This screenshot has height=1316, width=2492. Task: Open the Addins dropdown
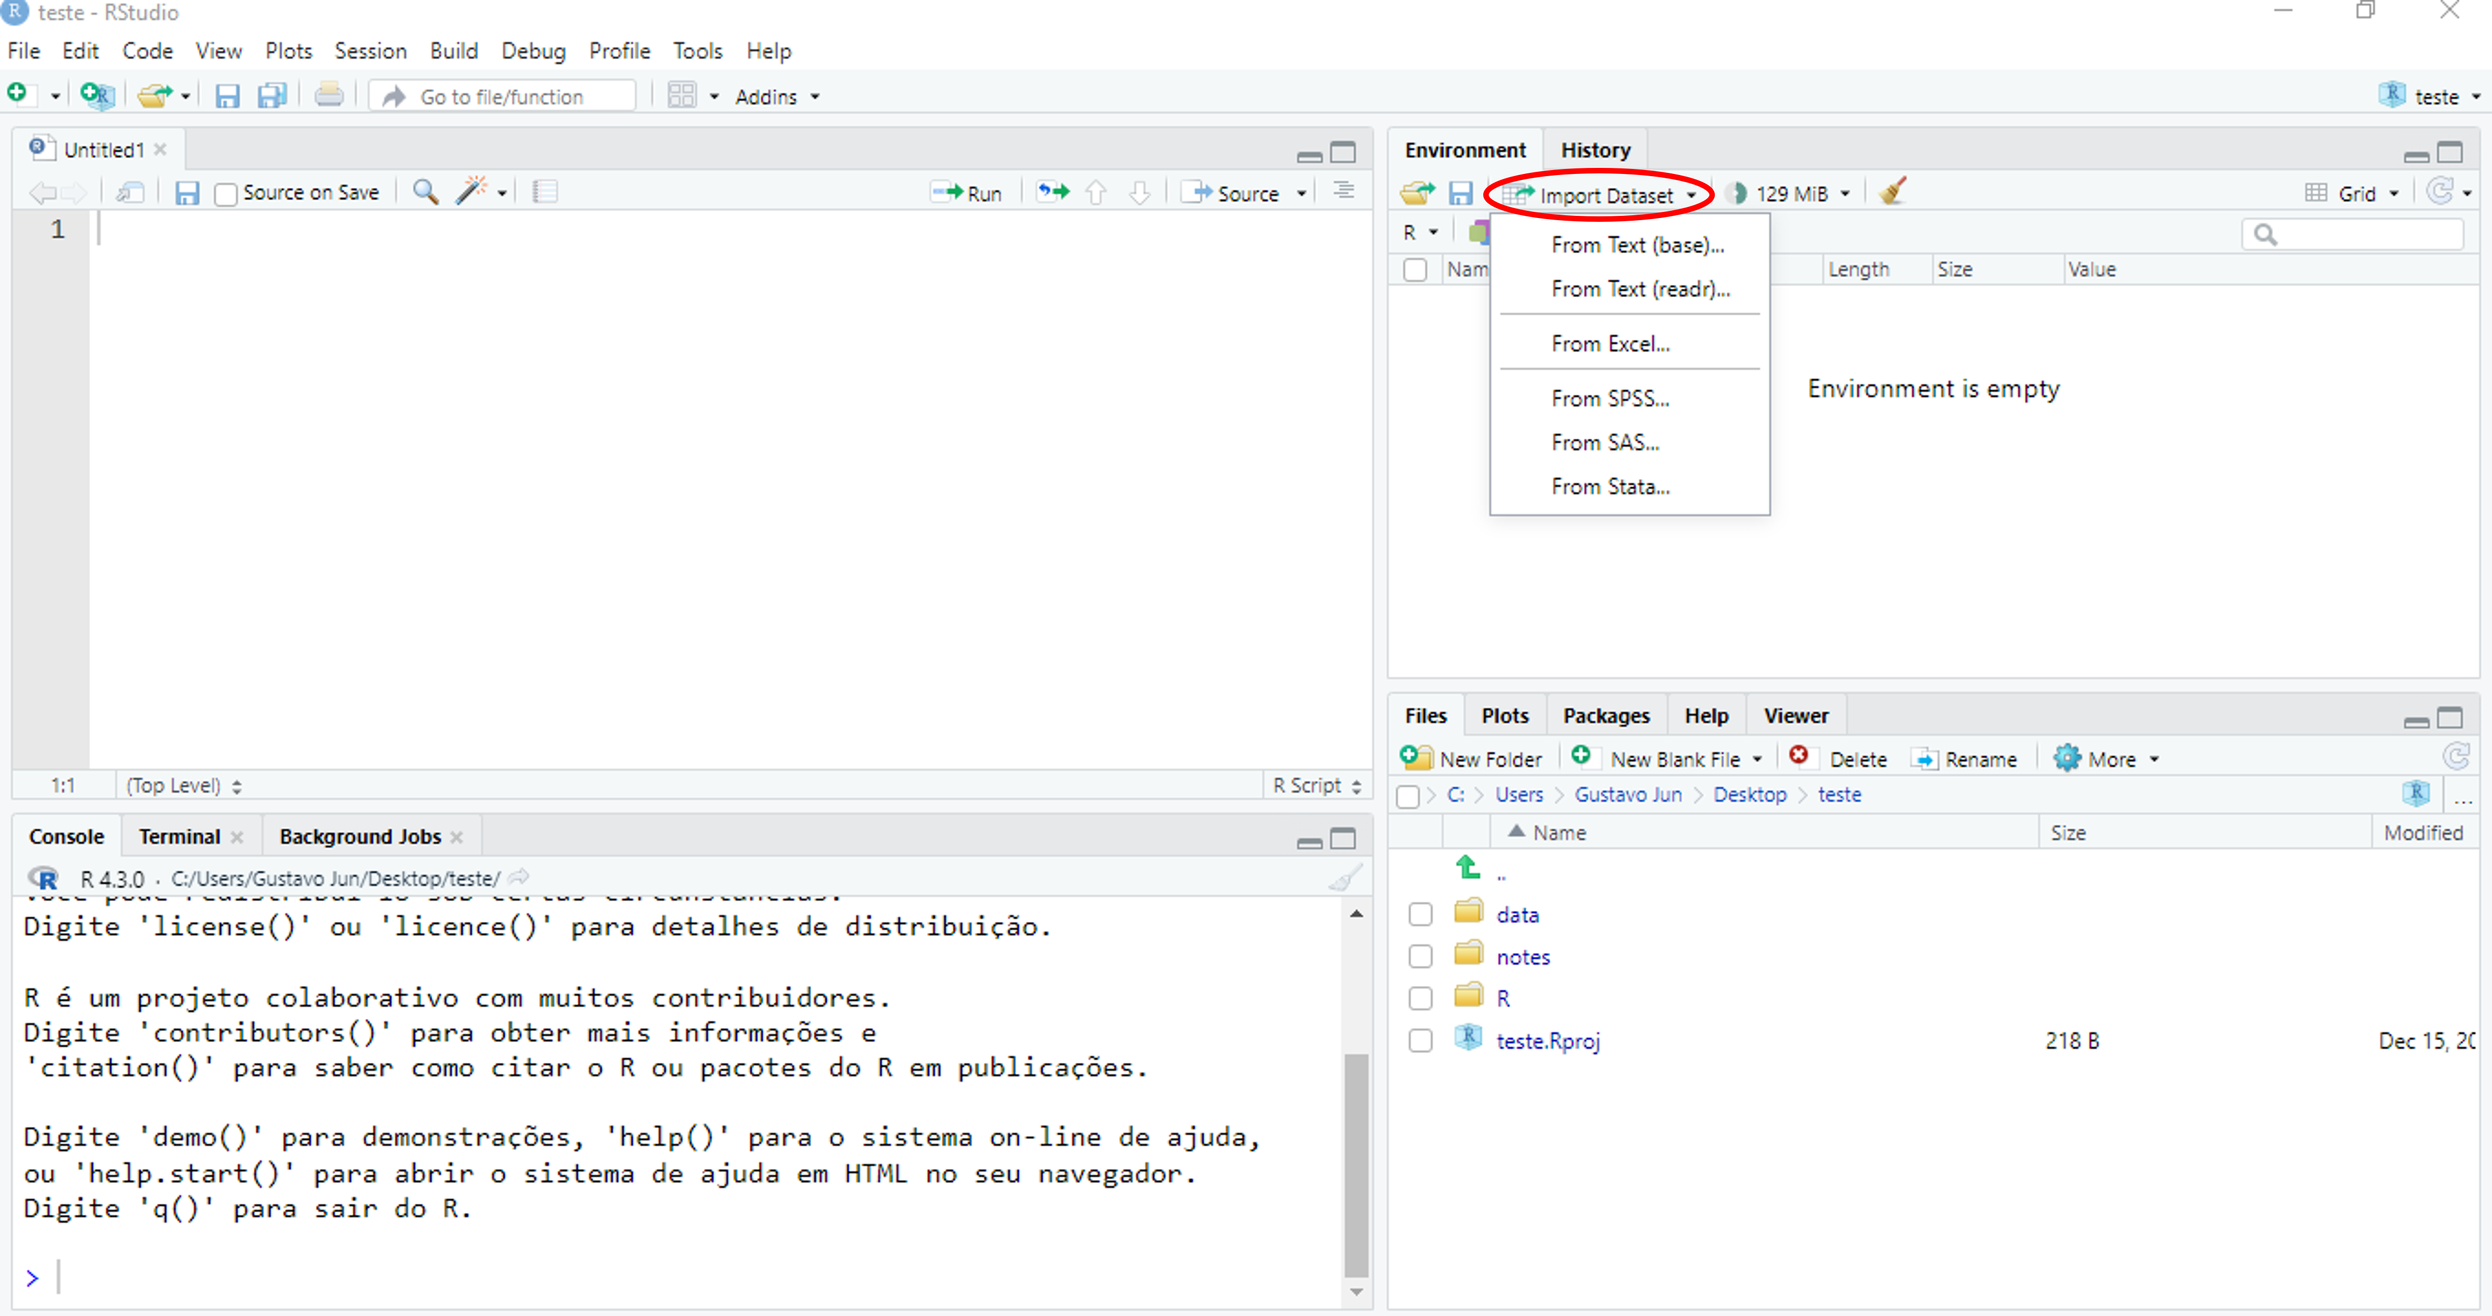(777, 97)
